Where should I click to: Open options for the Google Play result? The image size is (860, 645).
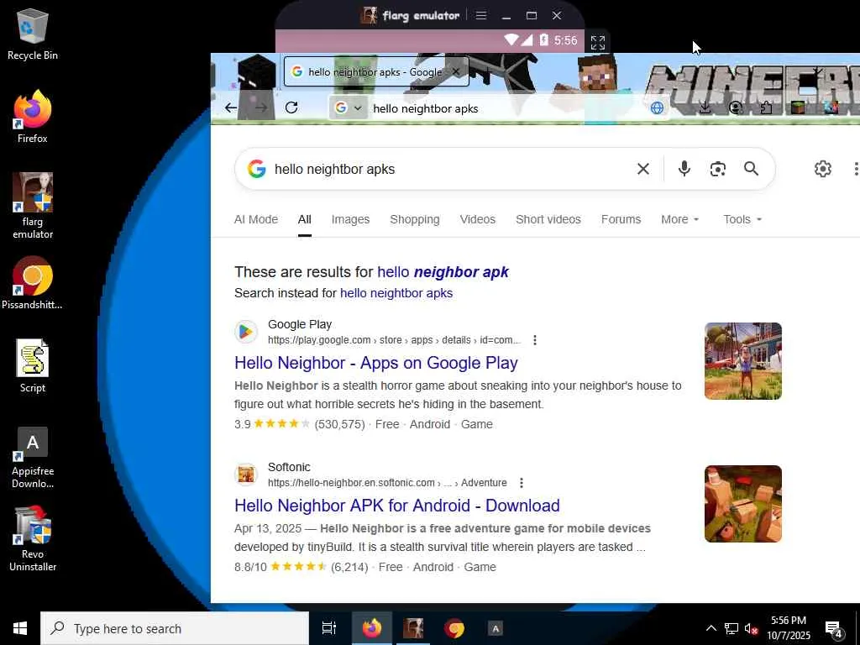(x=535, y=340)
